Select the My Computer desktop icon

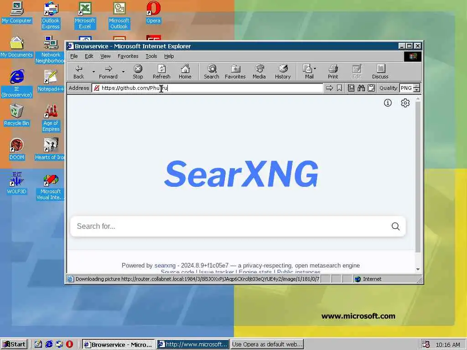point(16,13)
